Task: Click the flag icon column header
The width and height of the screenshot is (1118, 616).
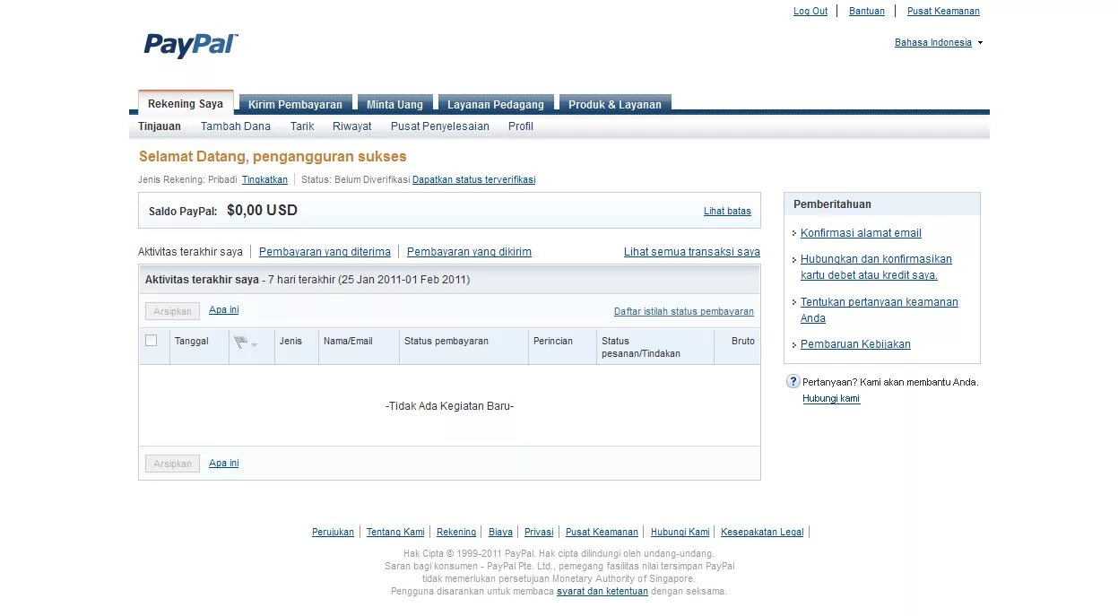Action: pyautogui.click(x=240, y=342)
